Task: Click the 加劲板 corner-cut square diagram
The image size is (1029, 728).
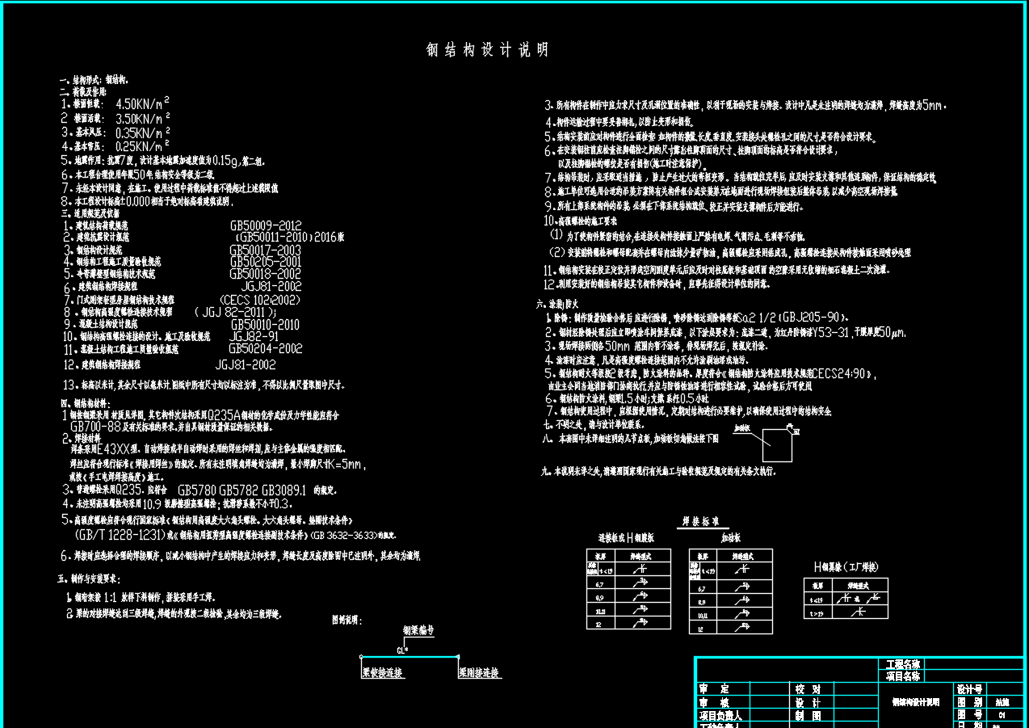Action: click(x=779, y=444)
